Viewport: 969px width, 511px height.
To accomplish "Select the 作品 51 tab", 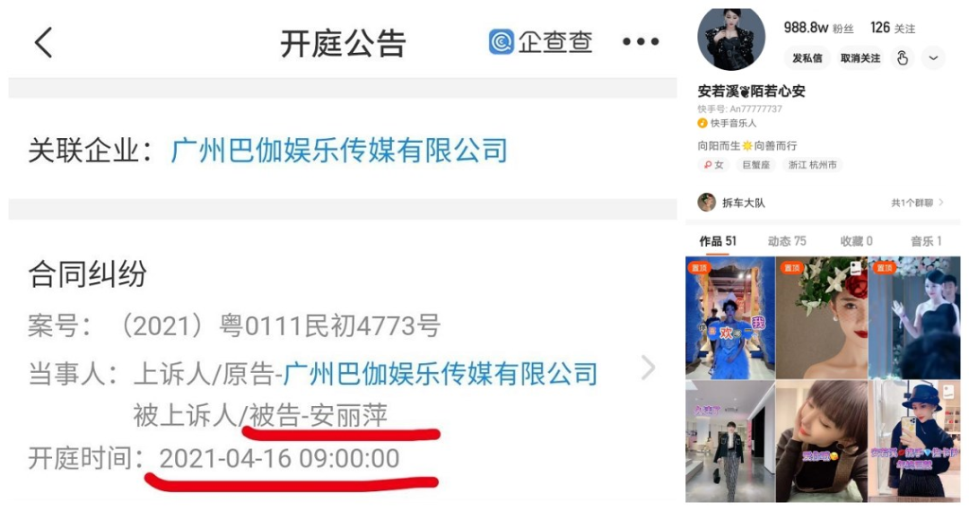I will point(718,241).
